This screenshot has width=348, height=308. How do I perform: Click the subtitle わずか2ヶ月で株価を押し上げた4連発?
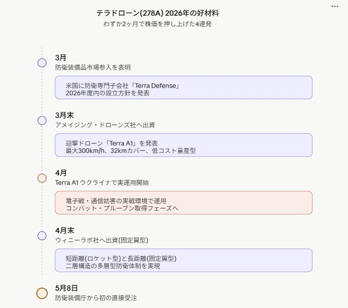pos(157,24)
